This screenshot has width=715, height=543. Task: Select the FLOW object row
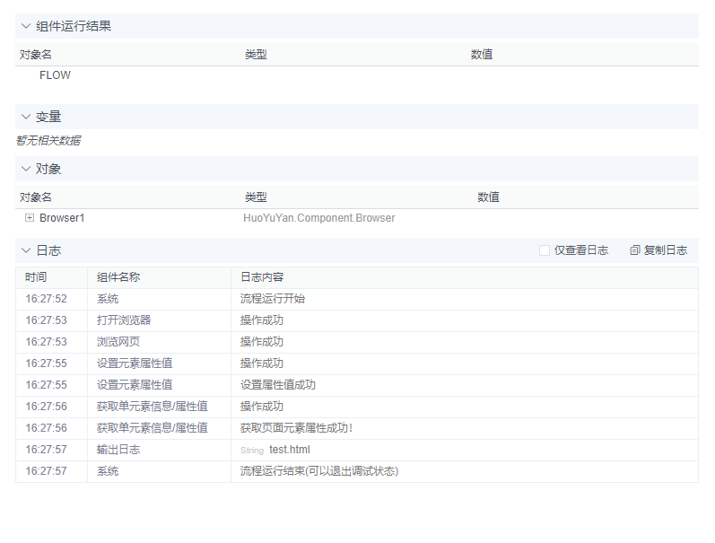pyautogui.click(x=55, y=75)
